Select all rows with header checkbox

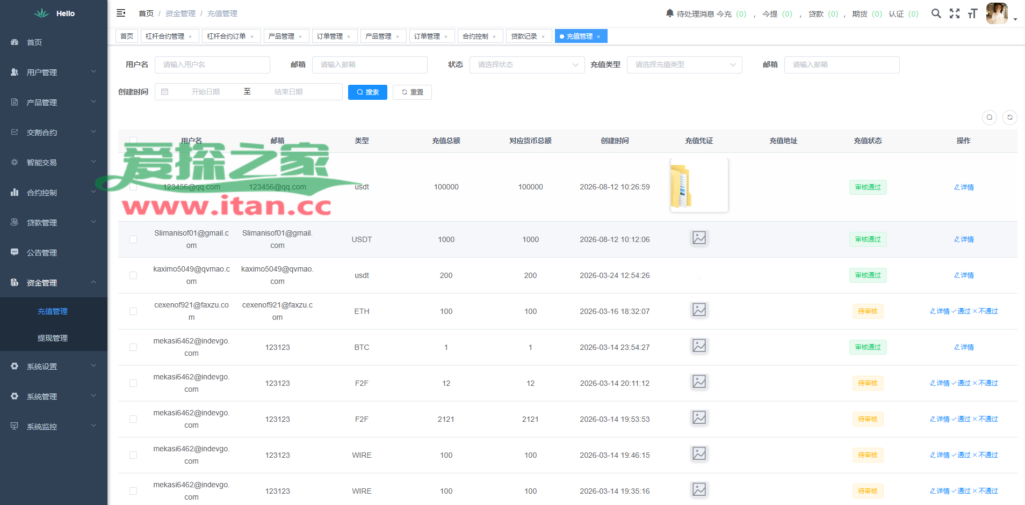pyautogui.click(x=133, y=141)
